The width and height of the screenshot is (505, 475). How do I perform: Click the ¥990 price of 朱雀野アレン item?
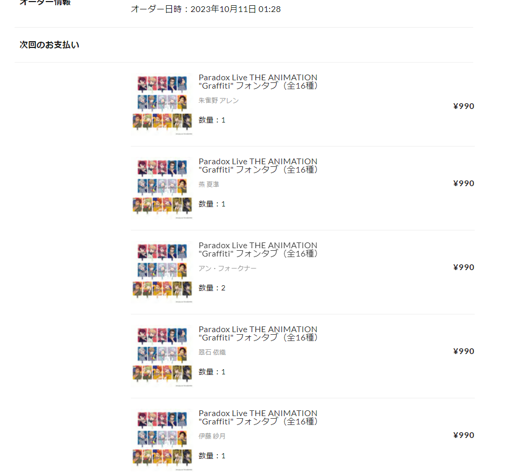coord(463,106)
